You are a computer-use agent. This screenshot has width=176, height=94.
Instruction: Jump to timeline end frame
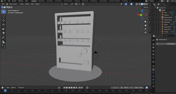pyautogui.click(x=76, y=88)
